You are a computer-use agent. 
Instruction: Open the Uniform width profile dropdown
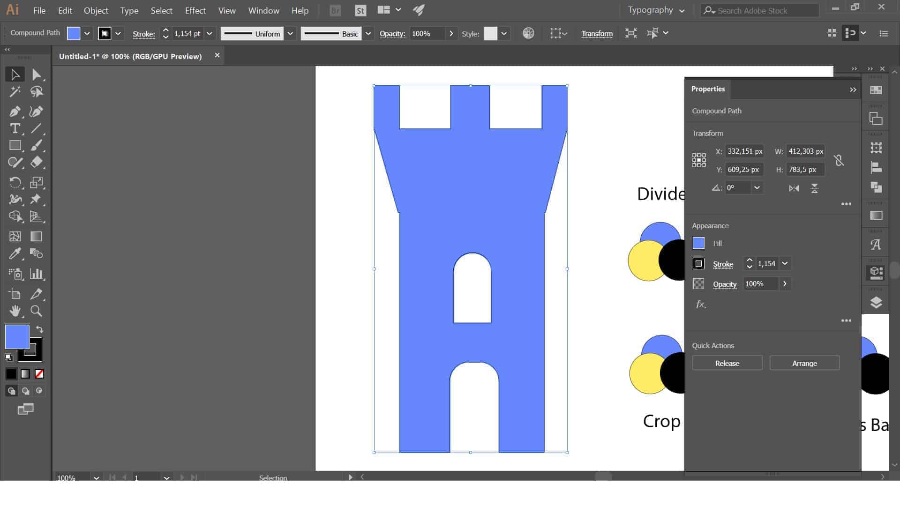[x=290, y=33]
